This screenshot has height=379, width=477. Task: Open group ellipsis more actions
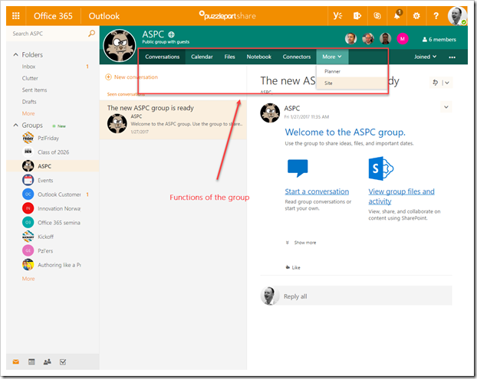[x=452, y=57]
